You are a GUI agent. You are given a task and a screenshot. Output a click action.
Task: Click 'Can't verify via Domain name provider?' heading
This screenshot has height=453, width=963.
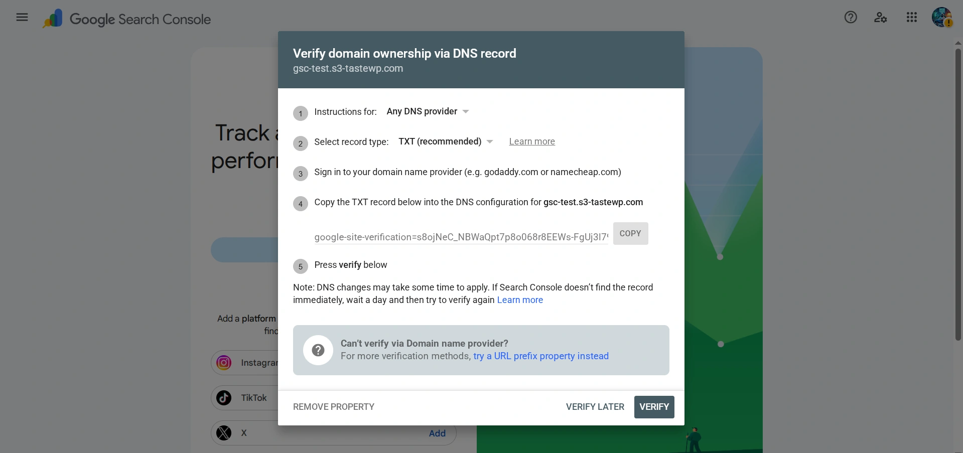coord(425,343)
